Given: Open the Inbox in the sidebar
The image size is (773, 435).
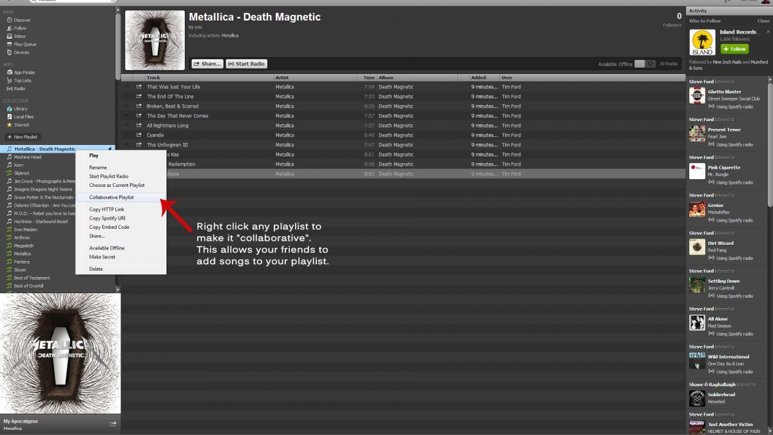Looking at the screenshot, I should click(19, 36).
